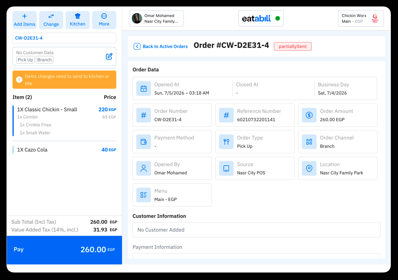Click the Payment Method wallet icon

144,142
